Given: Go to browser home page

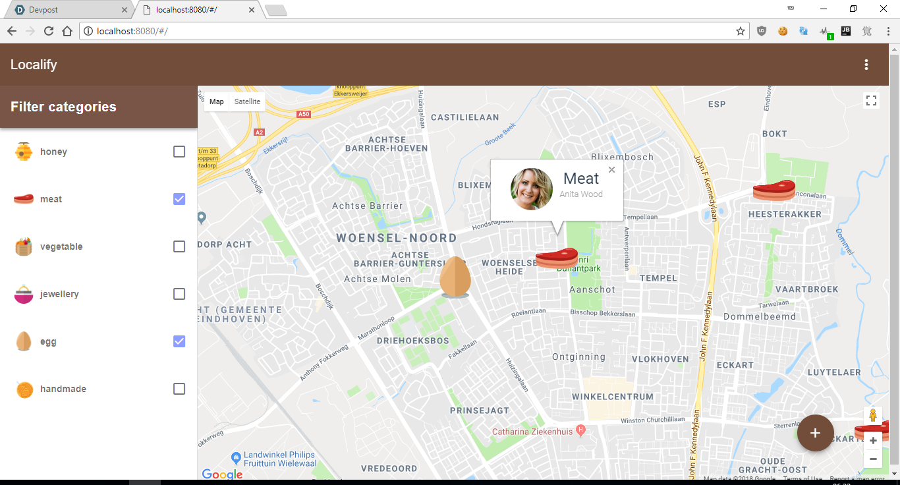Looking at the screenshot, I should (67, 31).
